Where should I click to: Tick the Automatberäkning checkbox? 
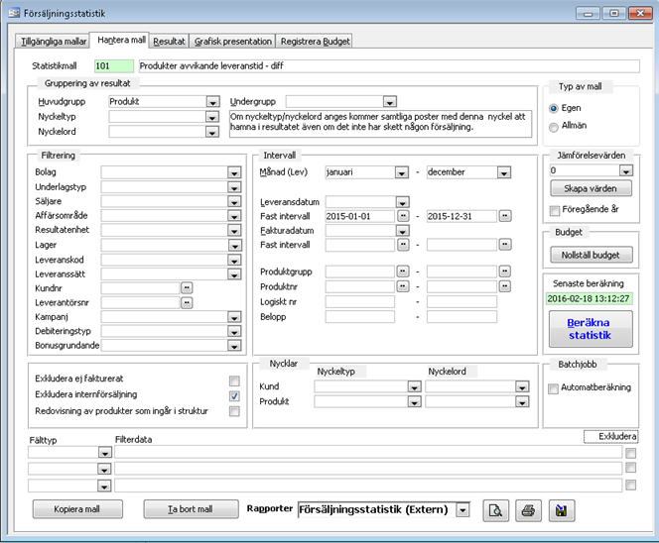point(553,388)
